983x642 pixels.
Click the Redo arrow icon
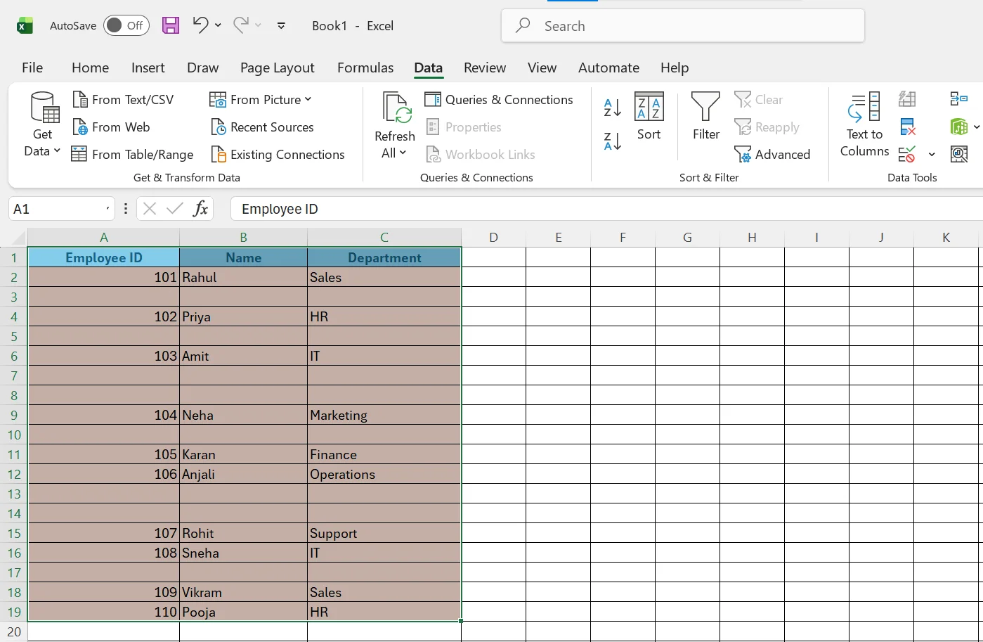click(241, 25)
